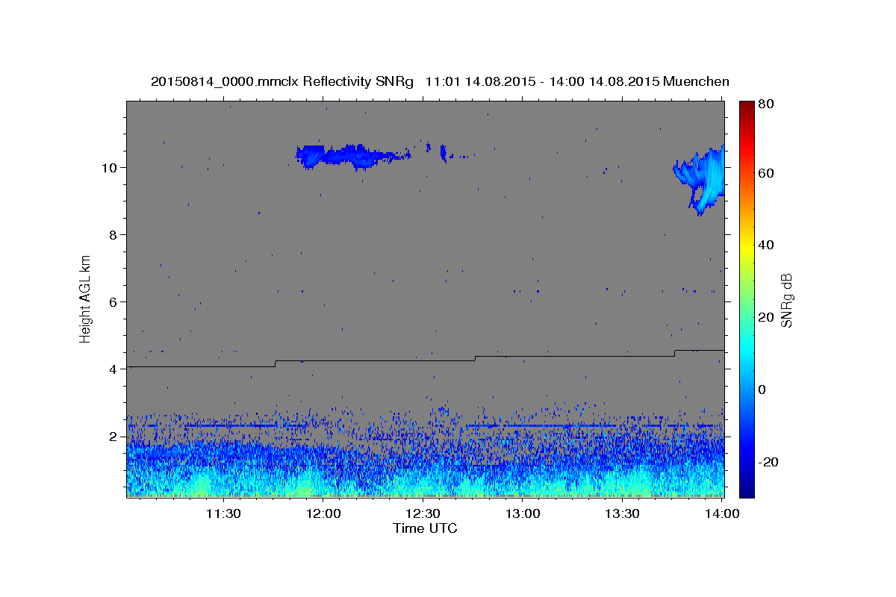Click the 13:30 time tick label

click(x=622, y=513)
